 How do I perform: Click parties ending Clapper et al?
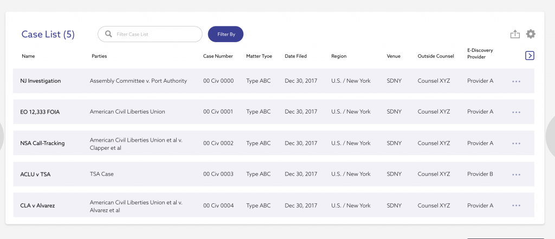[x=136, y=144]
